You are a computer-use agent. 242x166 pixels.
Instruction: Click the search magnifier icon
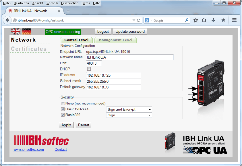187,20
